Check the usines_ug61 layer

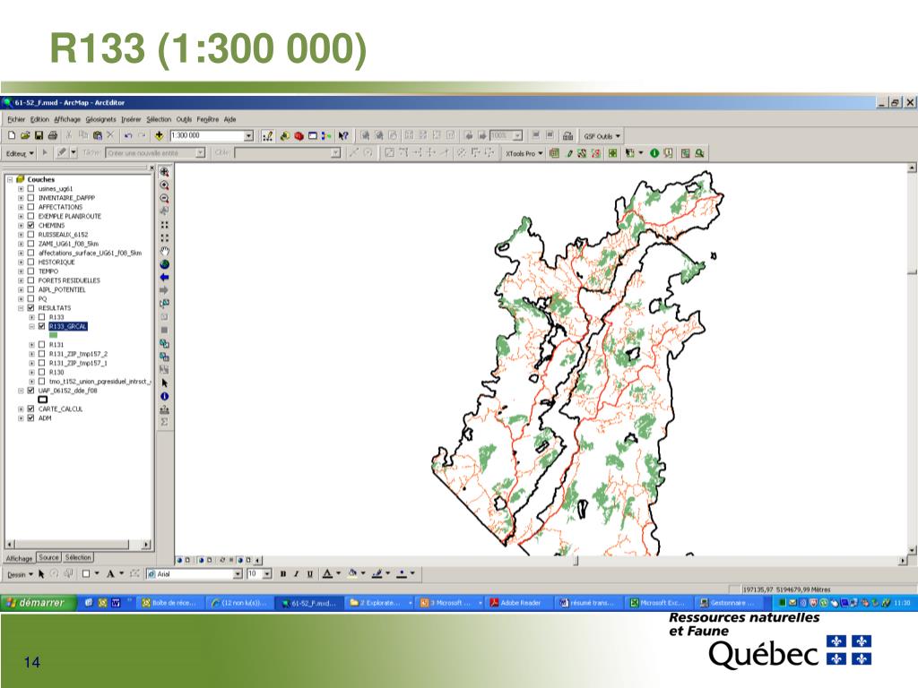pyautogui.click(x=31, y=189)
